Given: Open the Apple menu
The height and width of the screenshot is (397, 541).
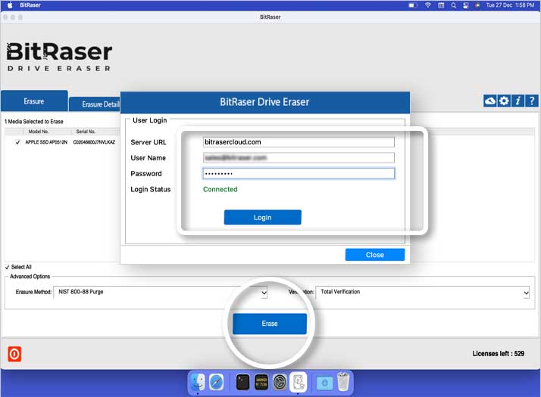Looking at the screenshot, I should point(10,5).
